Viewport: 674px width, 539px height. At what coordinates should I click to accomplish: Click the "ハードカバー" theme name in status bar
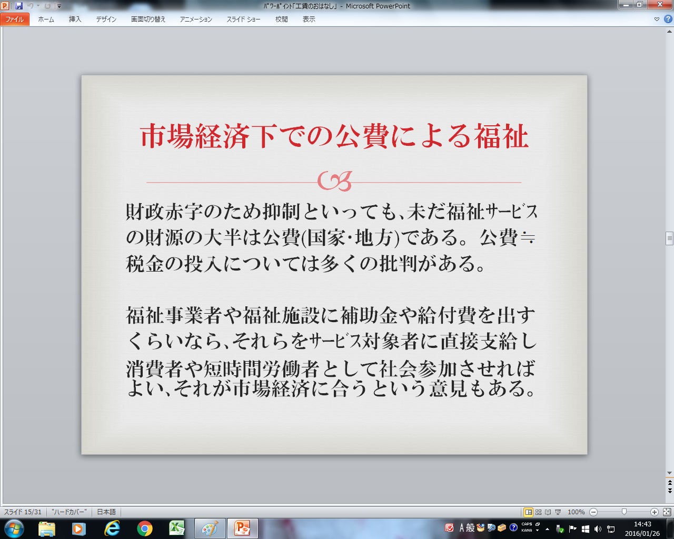[x=69, y=512]
